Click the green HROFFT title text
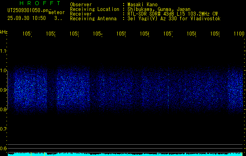Viewport: 246px width, 156px height. 40,3
